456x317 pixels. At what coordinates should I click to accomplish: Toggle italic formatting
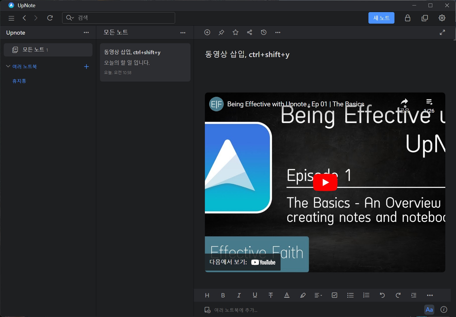point(239,295)
